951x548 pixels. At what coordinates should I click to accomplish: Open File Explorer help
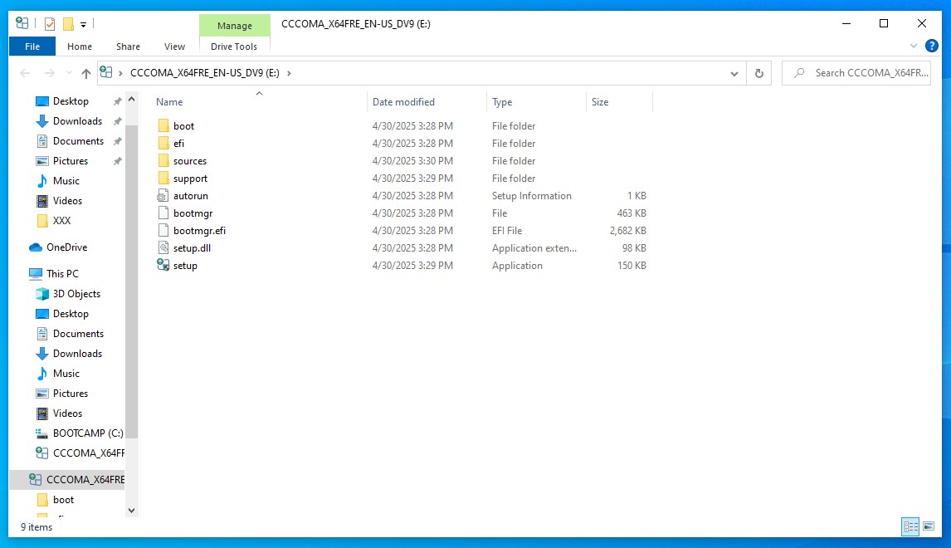tap(932, 46)
